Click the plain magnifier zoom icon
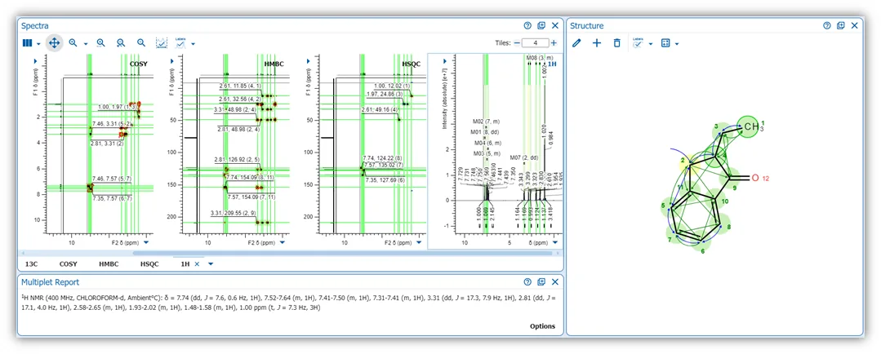 tap(141, 42)
